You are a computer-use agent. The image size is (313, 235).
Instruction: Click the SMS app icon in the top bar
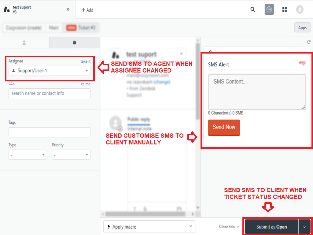(x=269, y=9)
